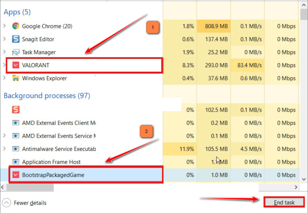Click the orange Snagit icon under Background processes
Screen dimensions: 308x213
16,110
